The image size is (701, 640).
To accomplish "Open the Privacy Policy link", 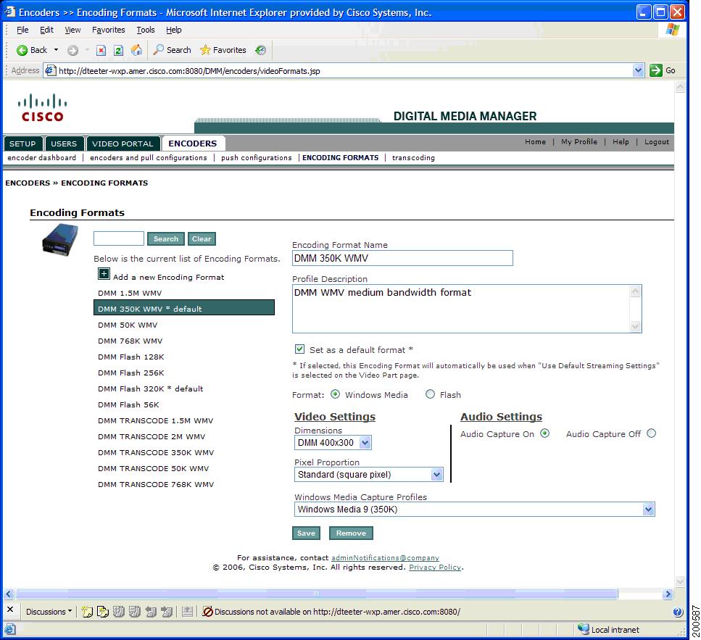I will point(435,567).
